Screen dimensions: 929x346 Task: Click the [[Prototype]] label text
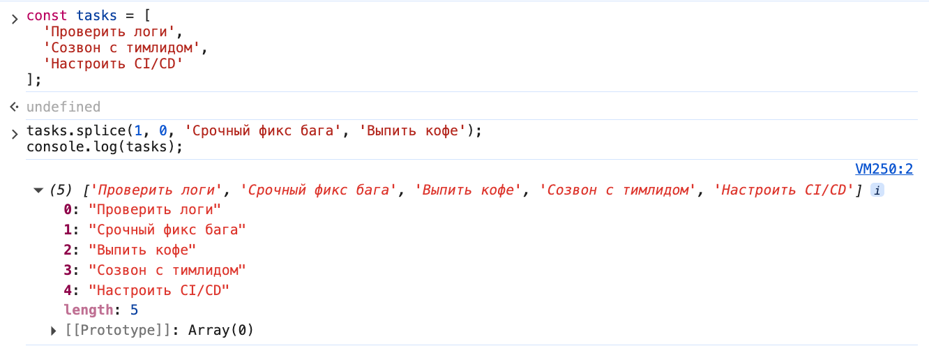tap(116, 331)
